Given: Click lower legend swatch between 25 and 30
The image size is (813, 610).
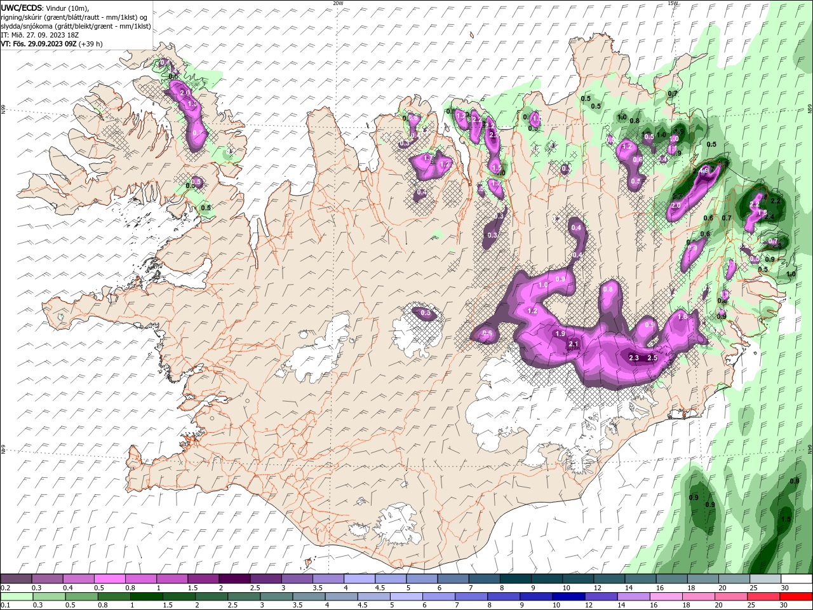Looking at the screenshot, I should point(762,597).
